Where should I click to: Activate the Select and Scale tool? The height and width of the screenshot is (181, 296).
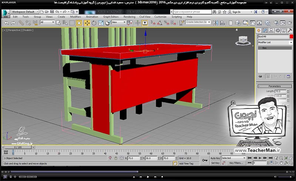(101, 23)
